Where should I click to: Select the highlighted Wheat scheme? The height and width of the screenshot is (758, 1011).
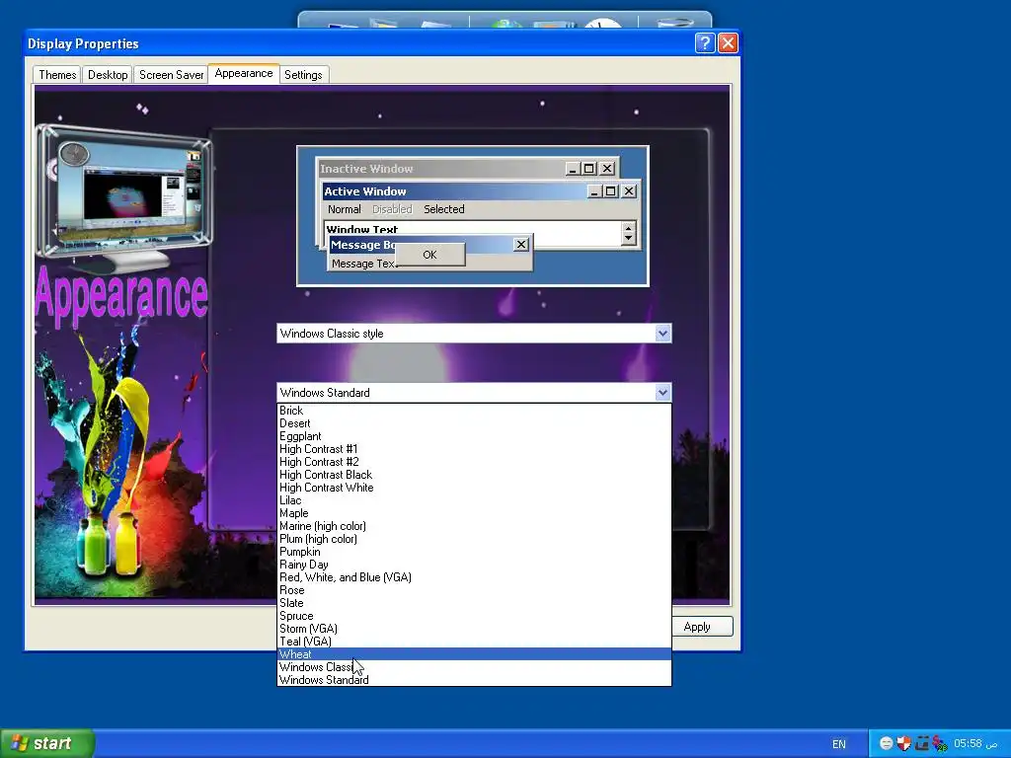click(x=474, y=654)
